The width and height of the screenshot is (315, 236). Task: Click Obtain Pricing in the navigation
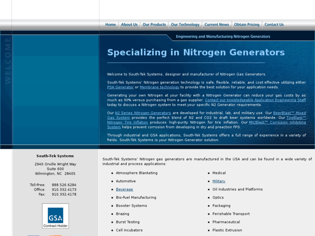(x=247, y=25)
